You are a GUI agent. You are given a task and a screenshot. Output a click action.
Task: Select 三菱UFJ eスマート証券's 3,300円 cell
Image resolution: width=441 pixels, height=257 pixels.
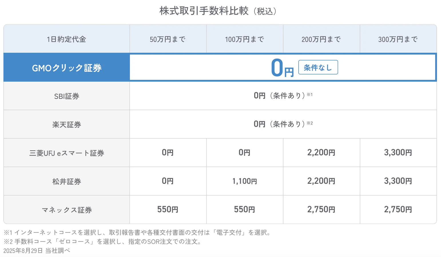(398, 153)
